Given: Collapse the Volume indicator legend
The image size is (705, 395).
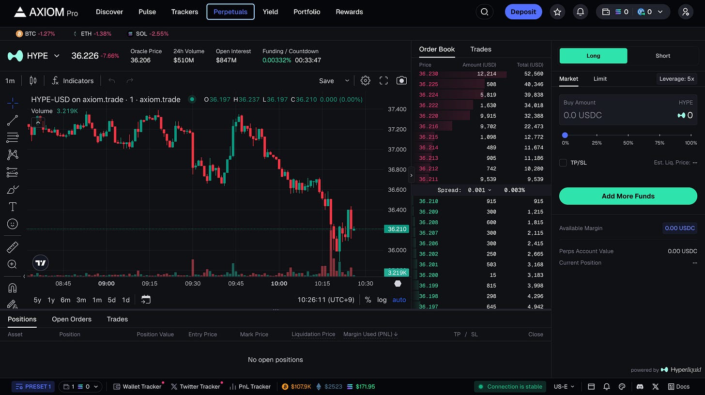Looking at the screenshot, I should pos(37,122).
